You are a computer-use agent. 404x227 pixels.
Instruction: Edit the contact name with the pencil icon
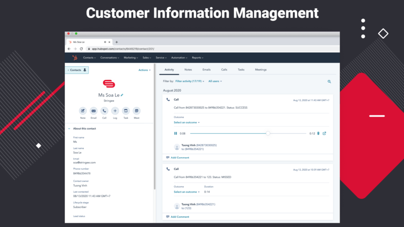(122, 94)
